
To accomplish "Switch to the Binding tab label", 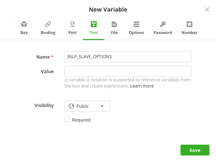I will pos(48,33).
